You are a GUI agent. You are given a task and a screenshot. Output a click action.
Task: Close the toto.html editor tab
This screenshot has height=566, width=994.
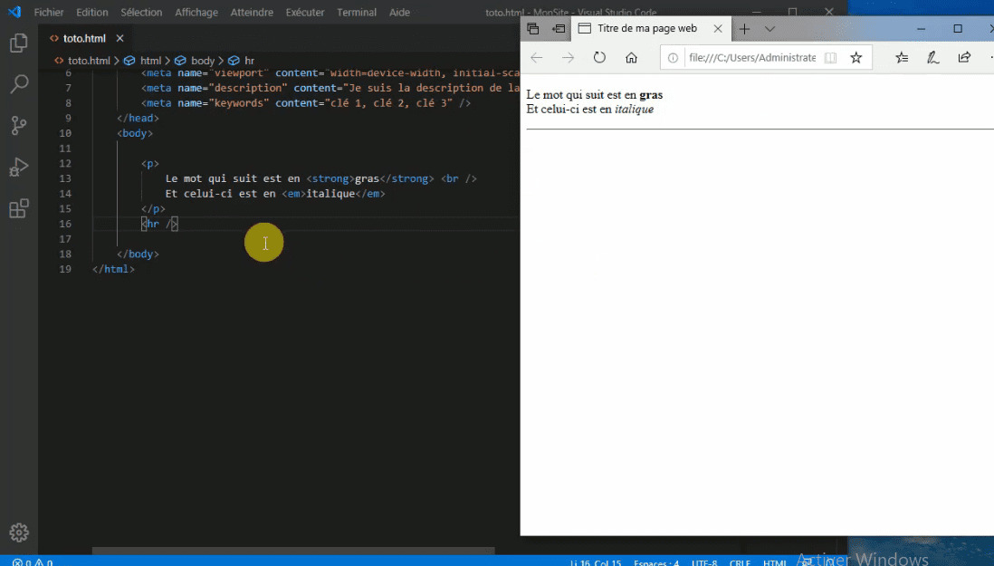[x=119, y=39]
